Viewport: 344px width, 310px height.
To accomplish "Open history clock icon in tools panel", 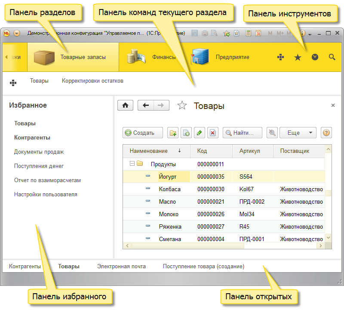I will tap(315, 57).
